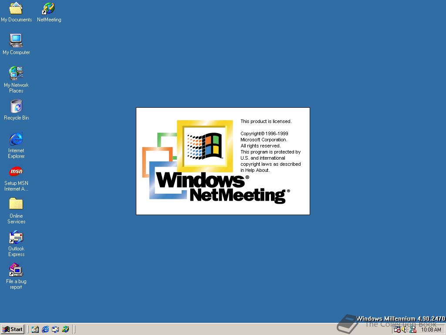
Task: Open the Online Services folder
Action: (16, 211)
